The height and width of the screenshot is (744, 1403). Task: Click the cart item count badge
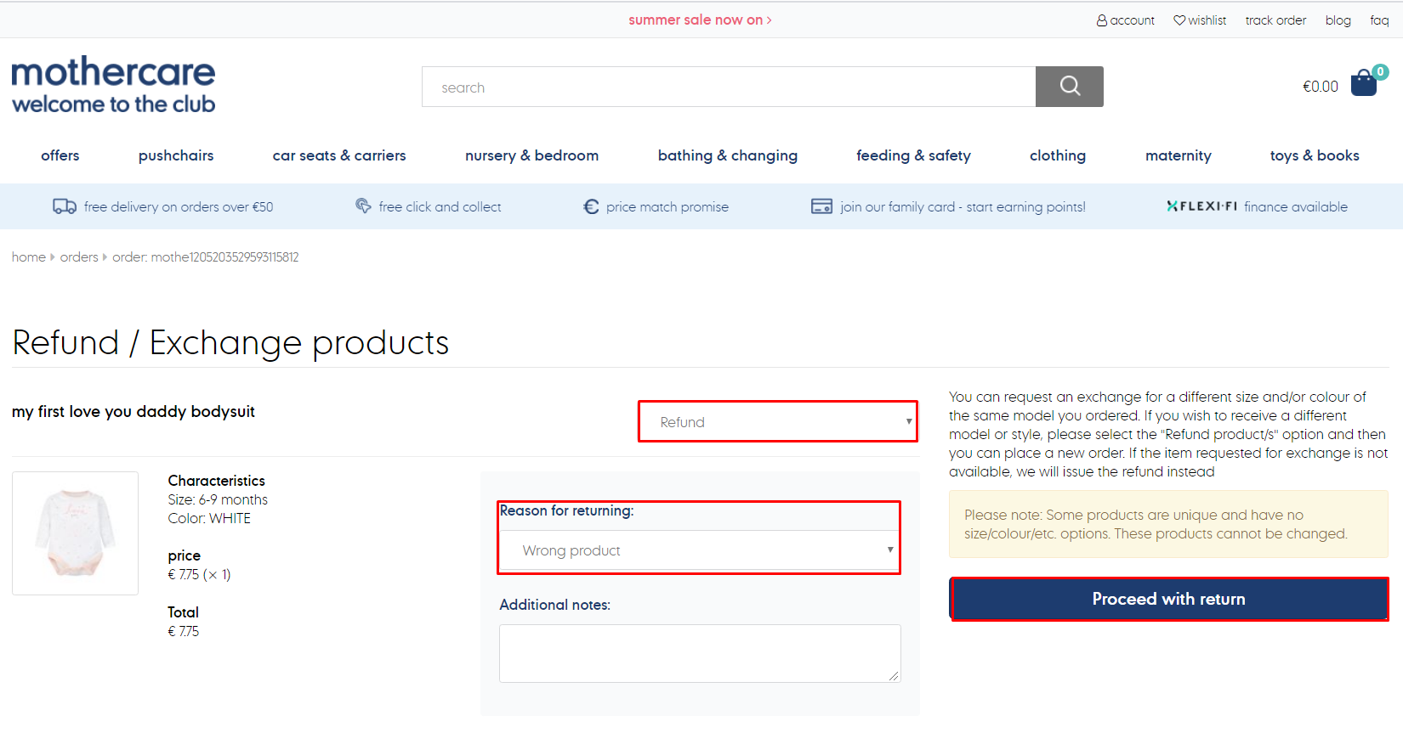(x=1380, y=72)
